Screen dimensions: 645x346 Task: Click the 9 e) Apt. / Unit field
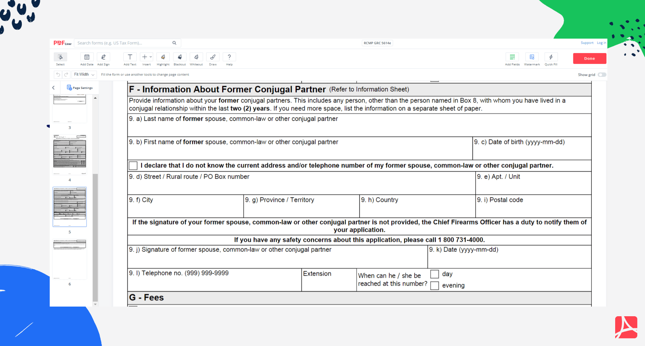(x=533, y=183)
